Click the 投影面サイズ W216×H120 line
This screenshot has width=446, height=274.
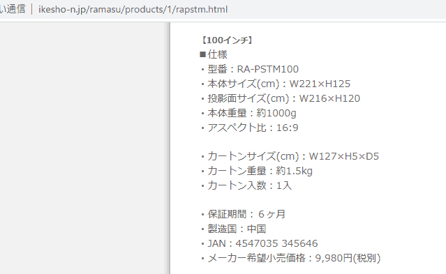pyautogui.click(x=281, y=98)
